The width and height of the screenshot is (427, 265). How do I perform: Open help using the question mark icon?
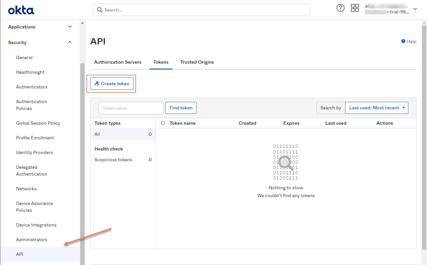pos(340,8)
